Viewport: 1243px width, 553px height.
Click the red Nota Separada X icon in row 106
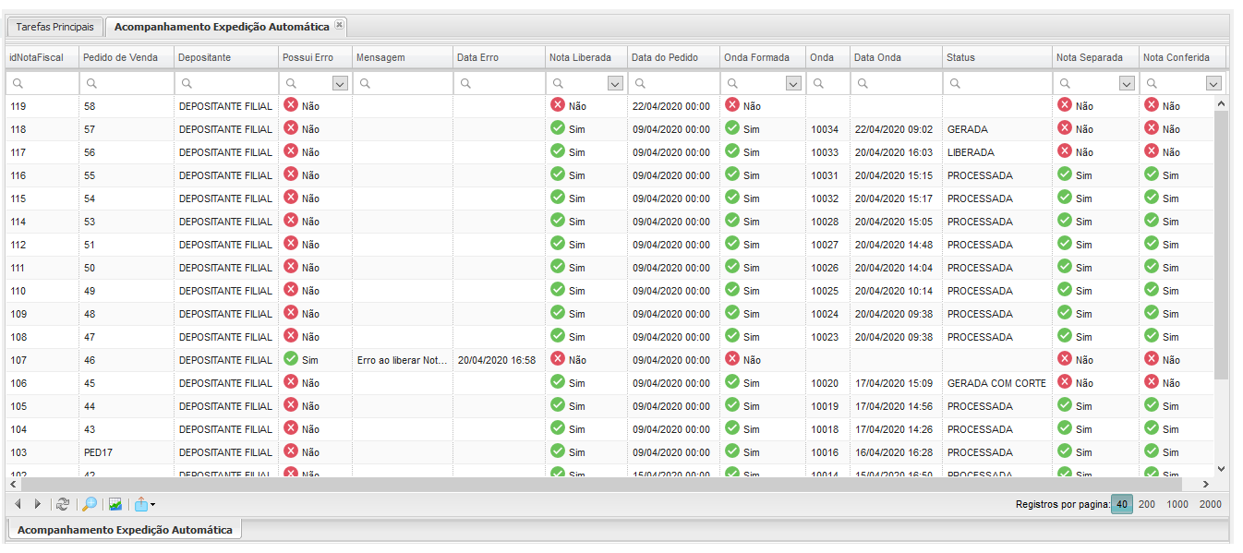pyautogui.click(x=1064, y=381)
